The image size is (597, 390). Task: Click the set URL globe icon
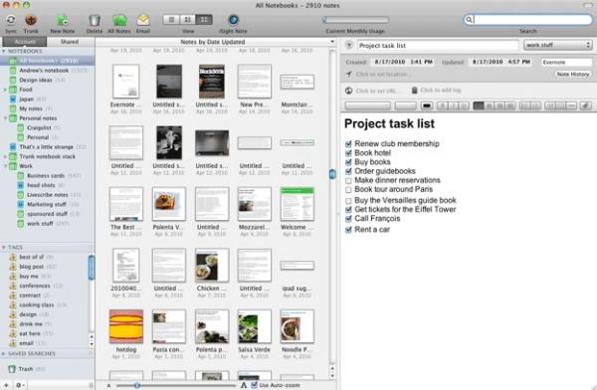pos(349,91)
